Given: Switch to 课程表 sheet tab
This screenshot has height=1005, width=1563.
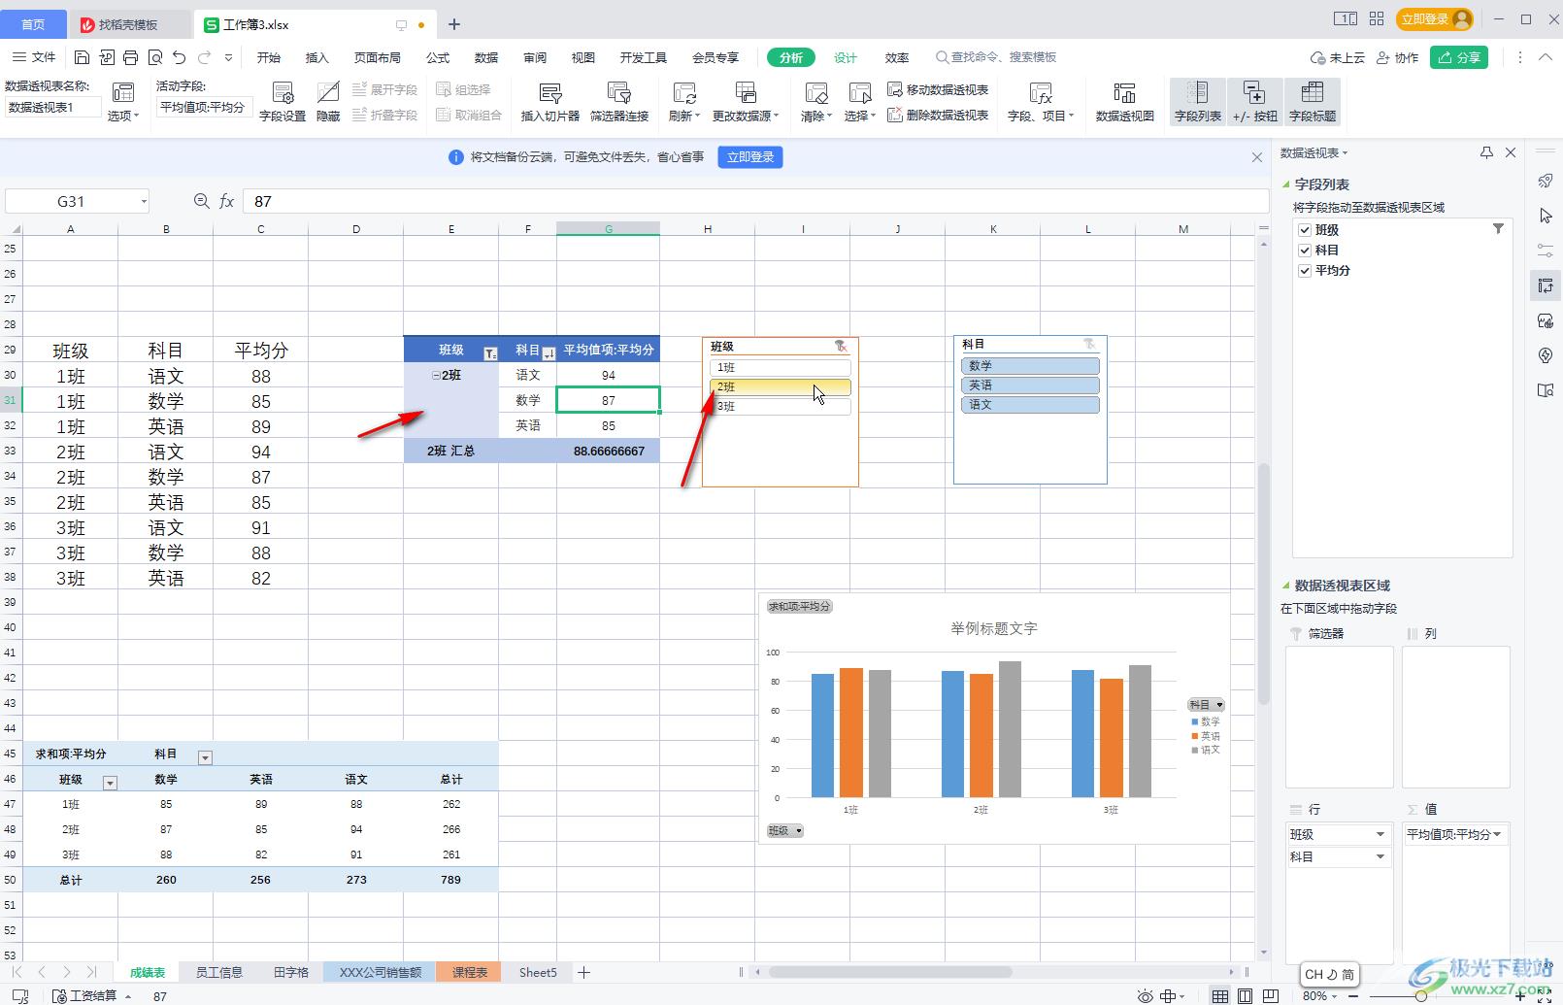Looking at the screenshot, I should coord(470,972).
